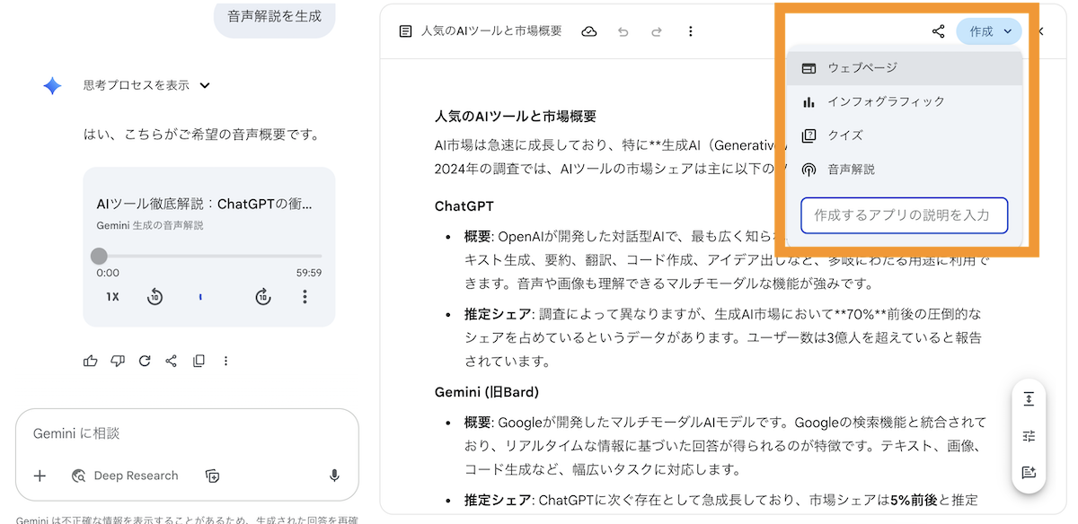Image resolution: width=1078 pixels, height=524 pixels.
Task: Click the audio title AIツール徹底解説
Action: pyautogui.click(x=205, y=204)
